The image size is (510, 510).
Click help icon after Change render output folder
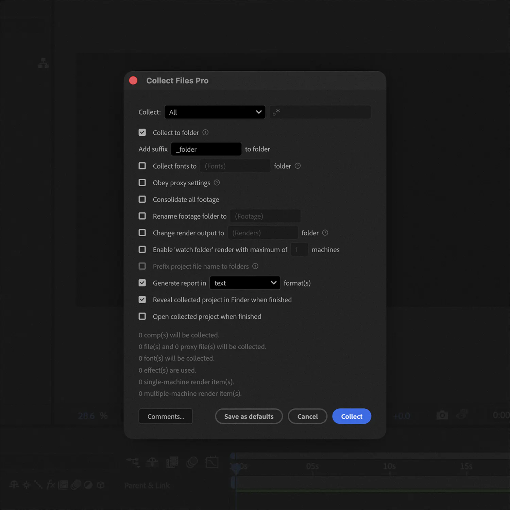325,233
